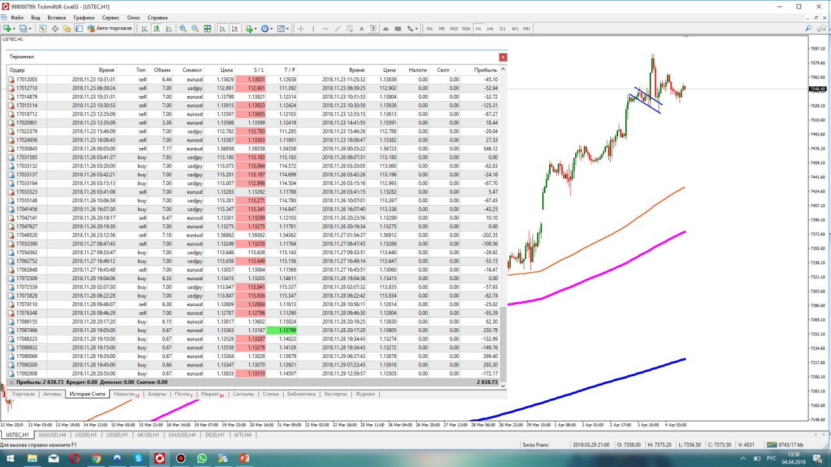Open the Periods clock icon
Image resolution: width=831 pixels, height=467 pixels.
265,29
